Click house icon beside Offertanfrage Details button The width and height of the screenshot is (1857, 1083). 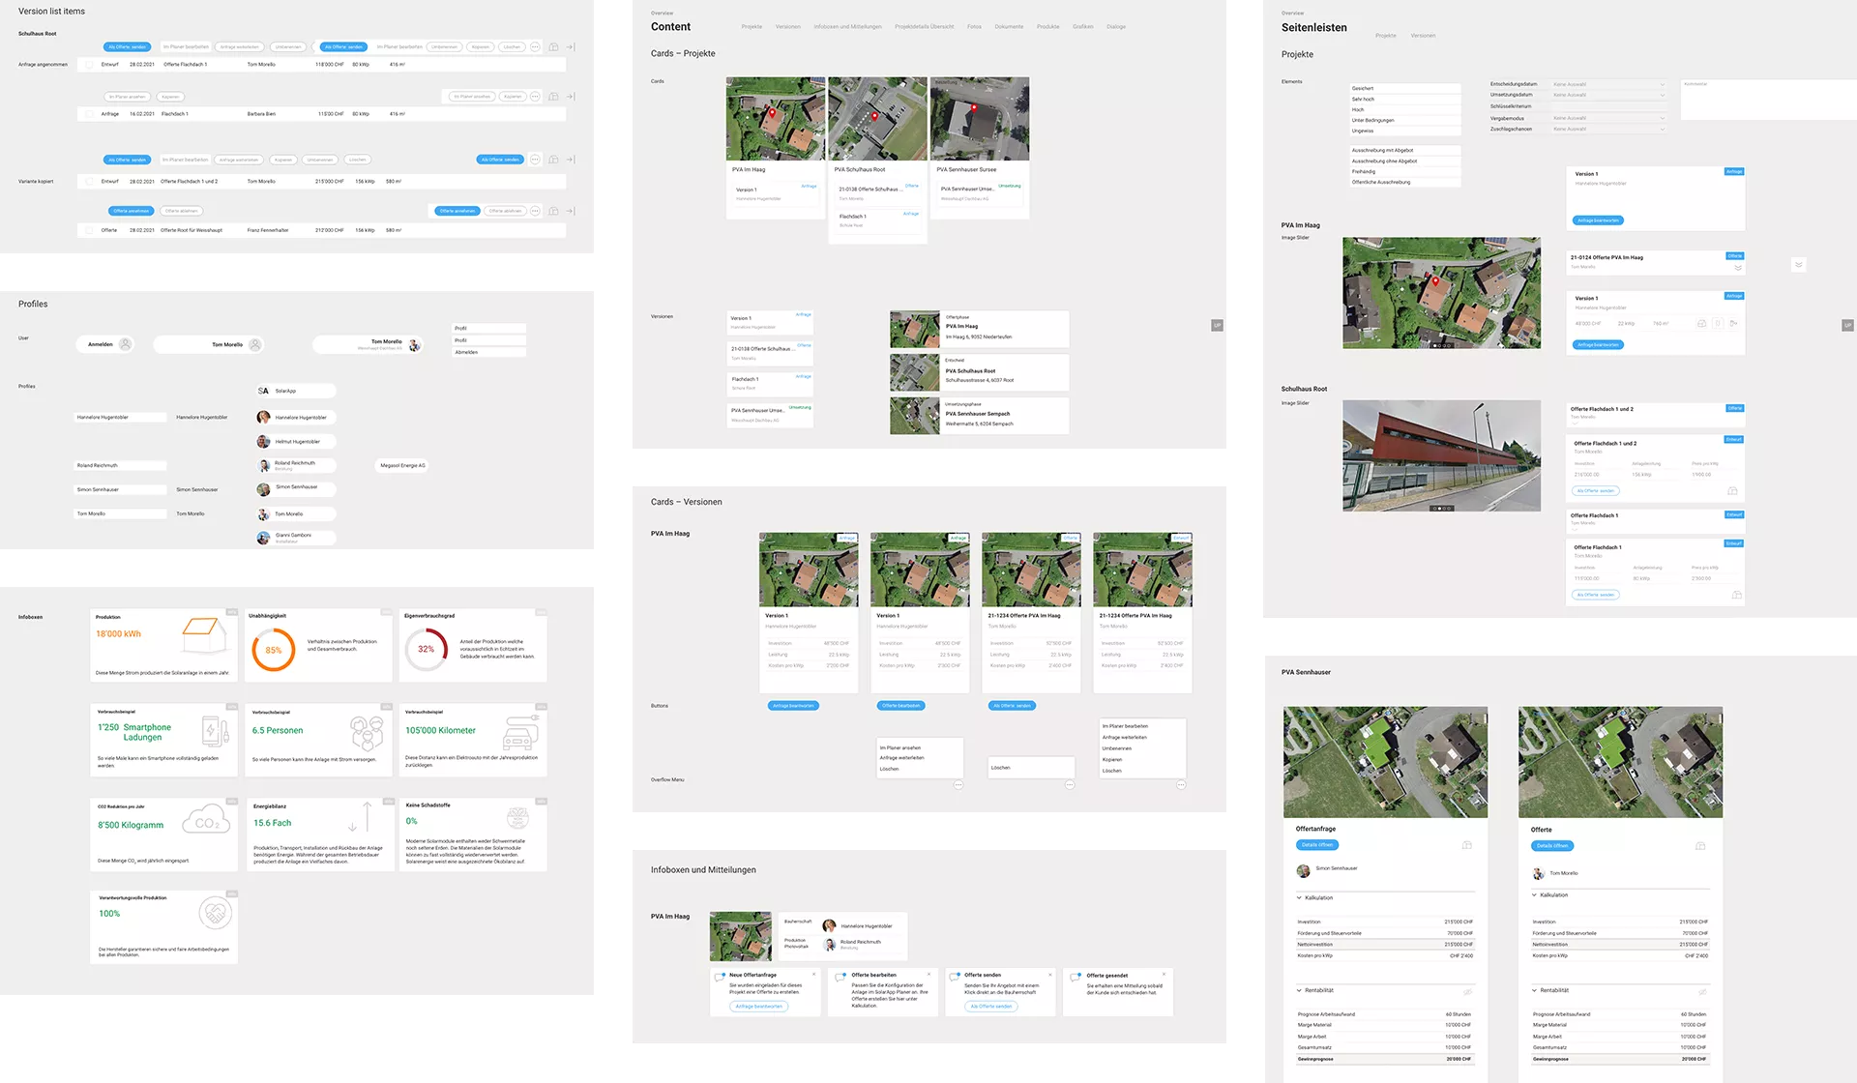point(1466,845)
